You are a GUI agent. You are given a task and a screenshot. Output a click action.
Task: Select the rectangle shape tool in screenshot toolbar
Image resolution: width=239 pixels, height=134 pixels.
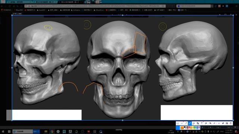tap(178, 123)
